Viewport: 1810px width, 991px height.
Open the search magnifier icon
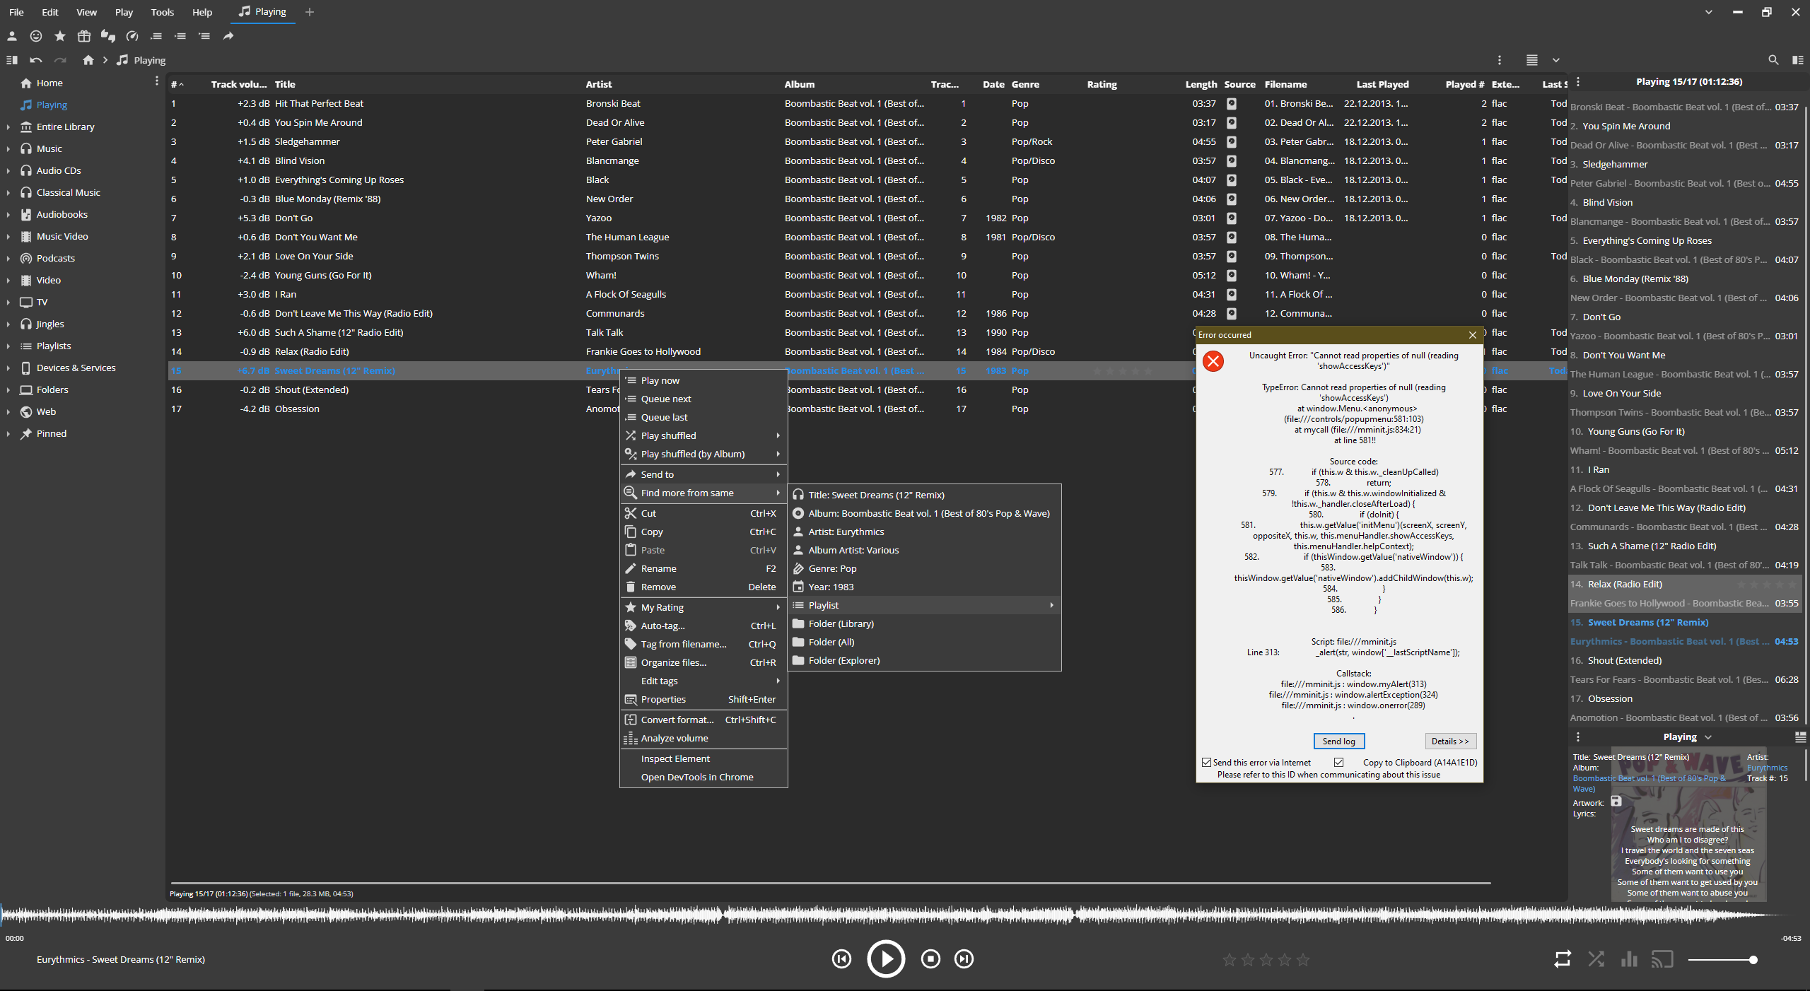[x=1773, y=60]
